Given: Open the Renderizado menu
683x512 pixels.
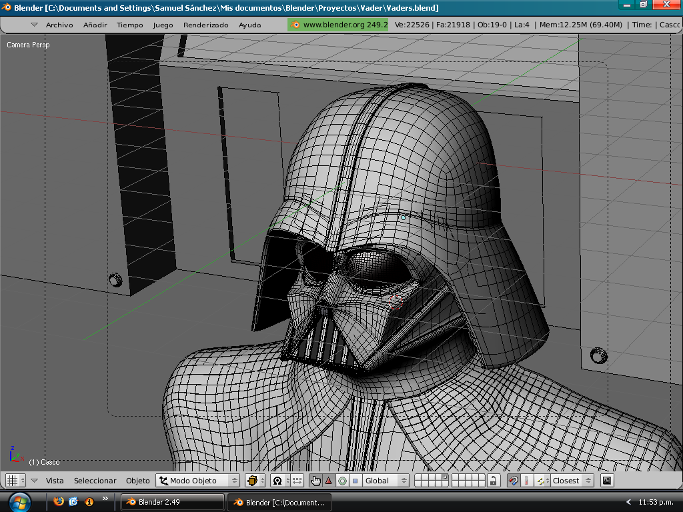Looking at the screenshot, I should pos(205,25).
